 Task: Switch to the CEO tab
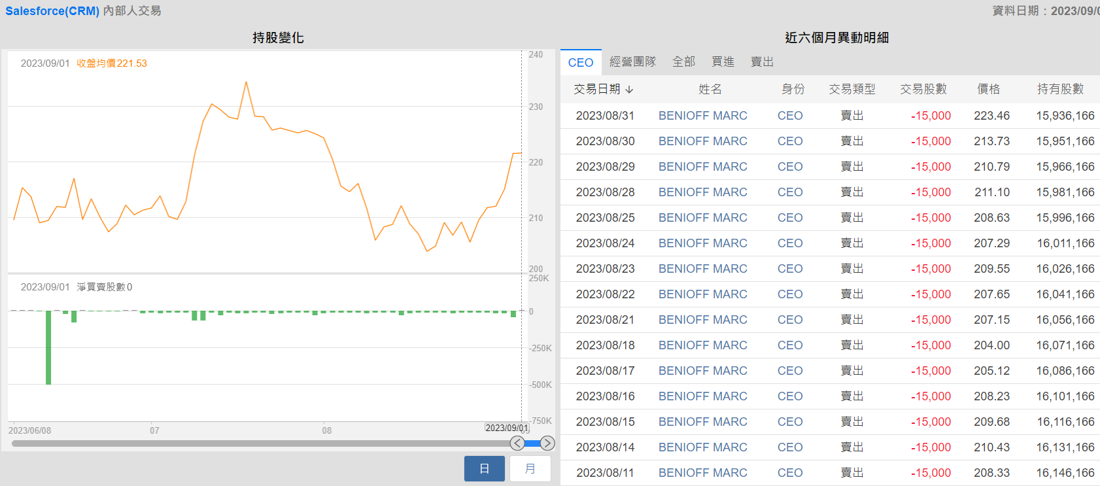click(x=580, y=62)
